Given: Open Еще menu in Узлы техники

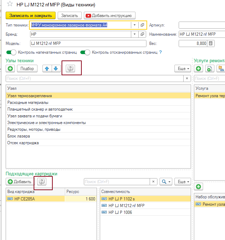Looking at the screenshot, I should 183,69.
